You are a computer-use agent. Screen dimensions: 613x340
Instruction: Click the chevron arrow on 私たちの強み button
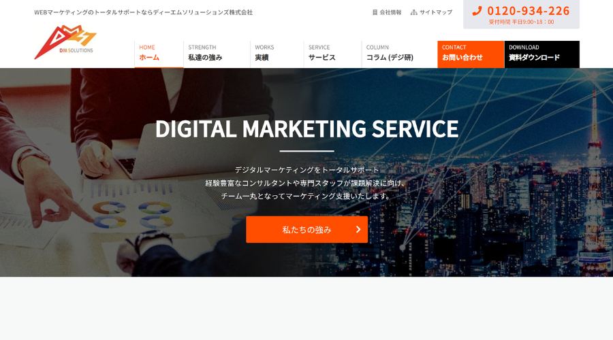[x=358, y=230]
